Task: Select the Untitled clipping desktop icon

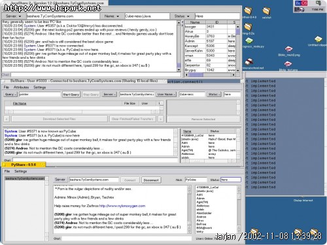Action: [318, 39]
